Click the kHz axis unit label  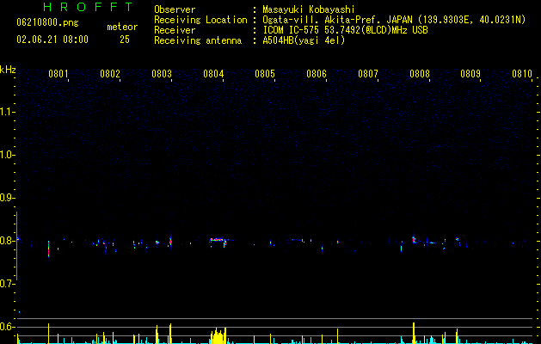click(x=8, y=70)
